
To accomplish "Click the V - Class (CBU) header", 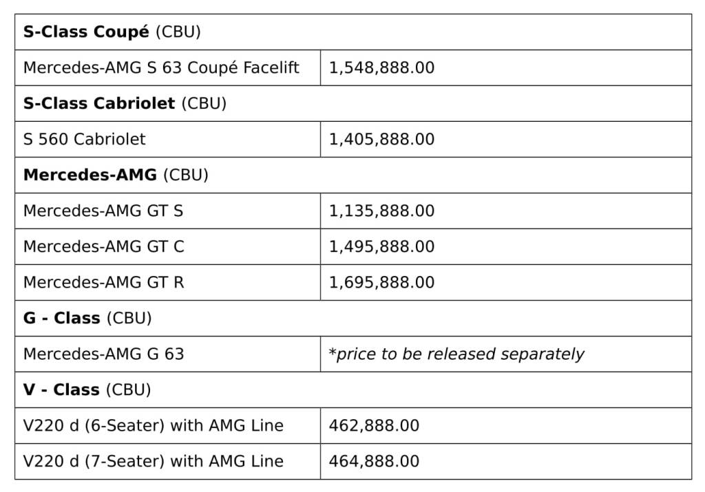I will (x=87, y=389).
